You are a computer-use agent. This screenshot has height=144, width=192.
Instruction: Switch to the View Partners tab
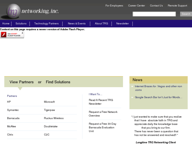click(22, 82)
